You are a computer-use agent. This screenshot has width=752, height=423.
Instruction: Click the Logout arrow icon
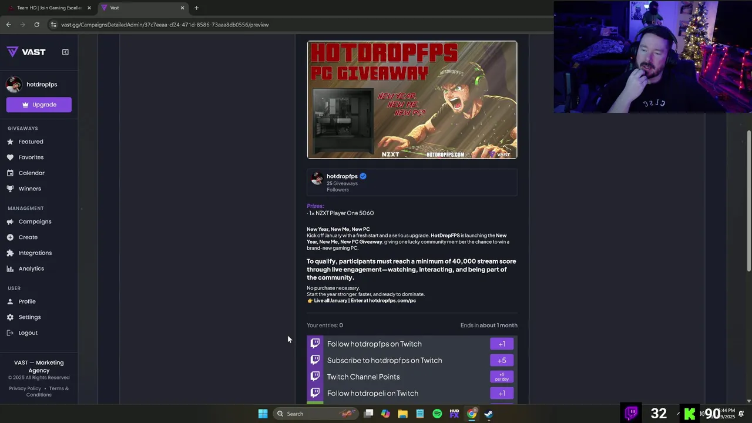pos(10,333)
